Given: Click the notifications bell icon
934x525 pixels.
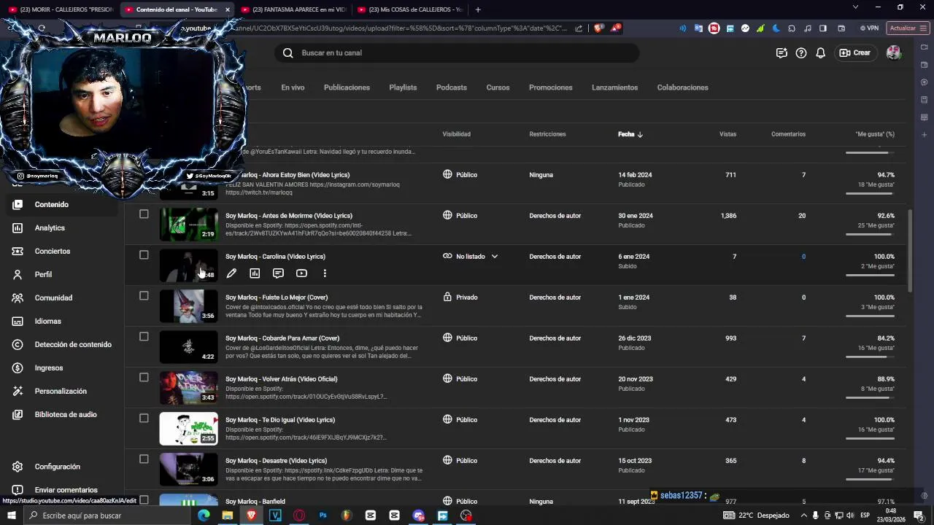Looking at the screenshot, I should click(820, 52).
